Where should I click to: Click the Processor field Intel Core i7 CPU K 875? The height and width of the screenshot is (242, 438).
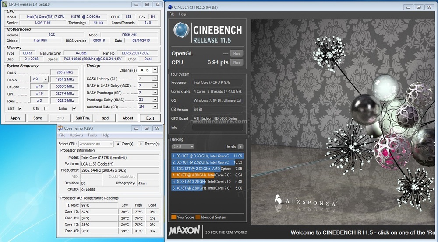[217, 83]
